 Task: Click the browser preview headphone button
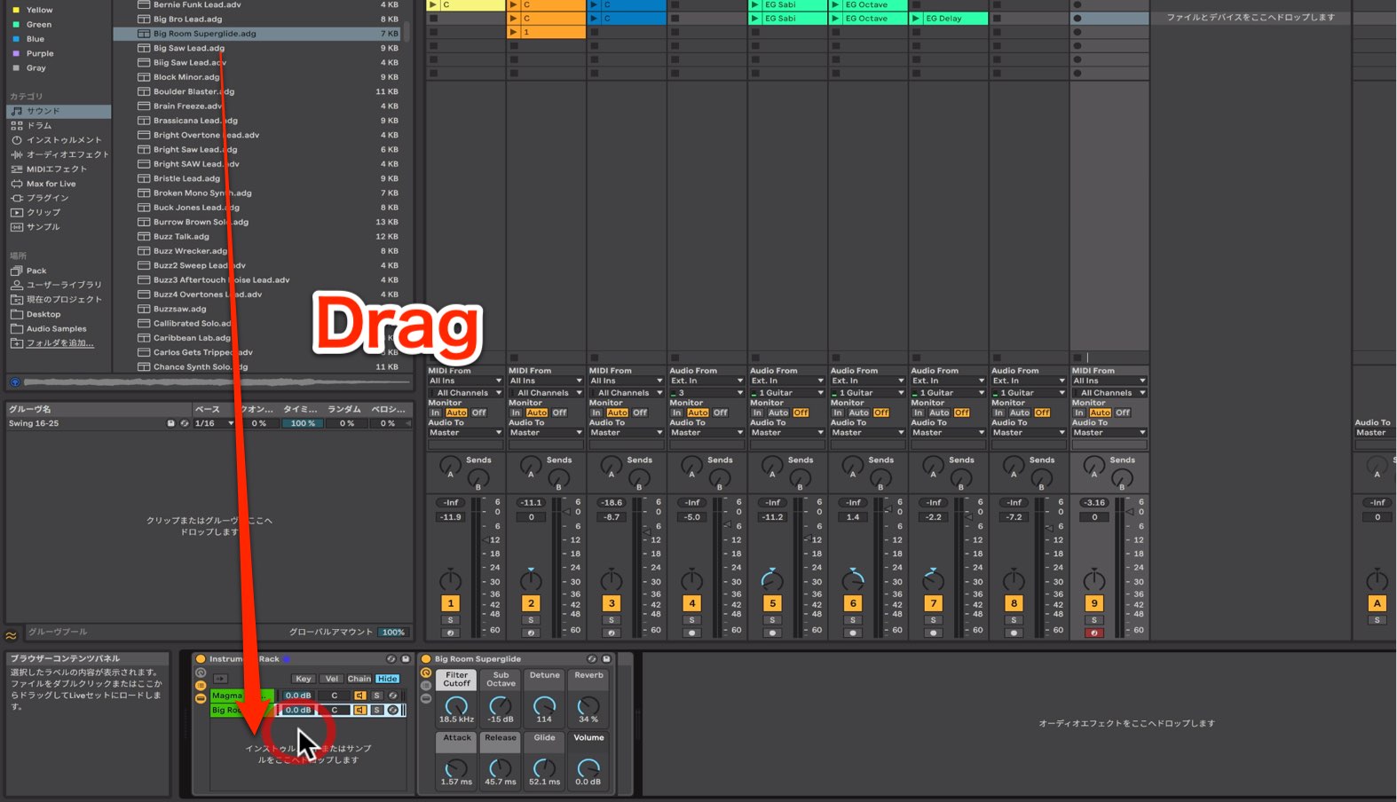(15, 382)
